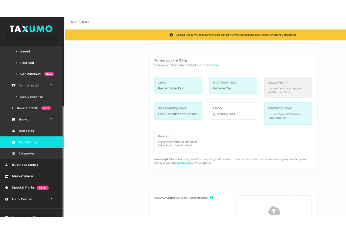Toggle the 2550Q Quarterly VAT form

click(233, 111)
